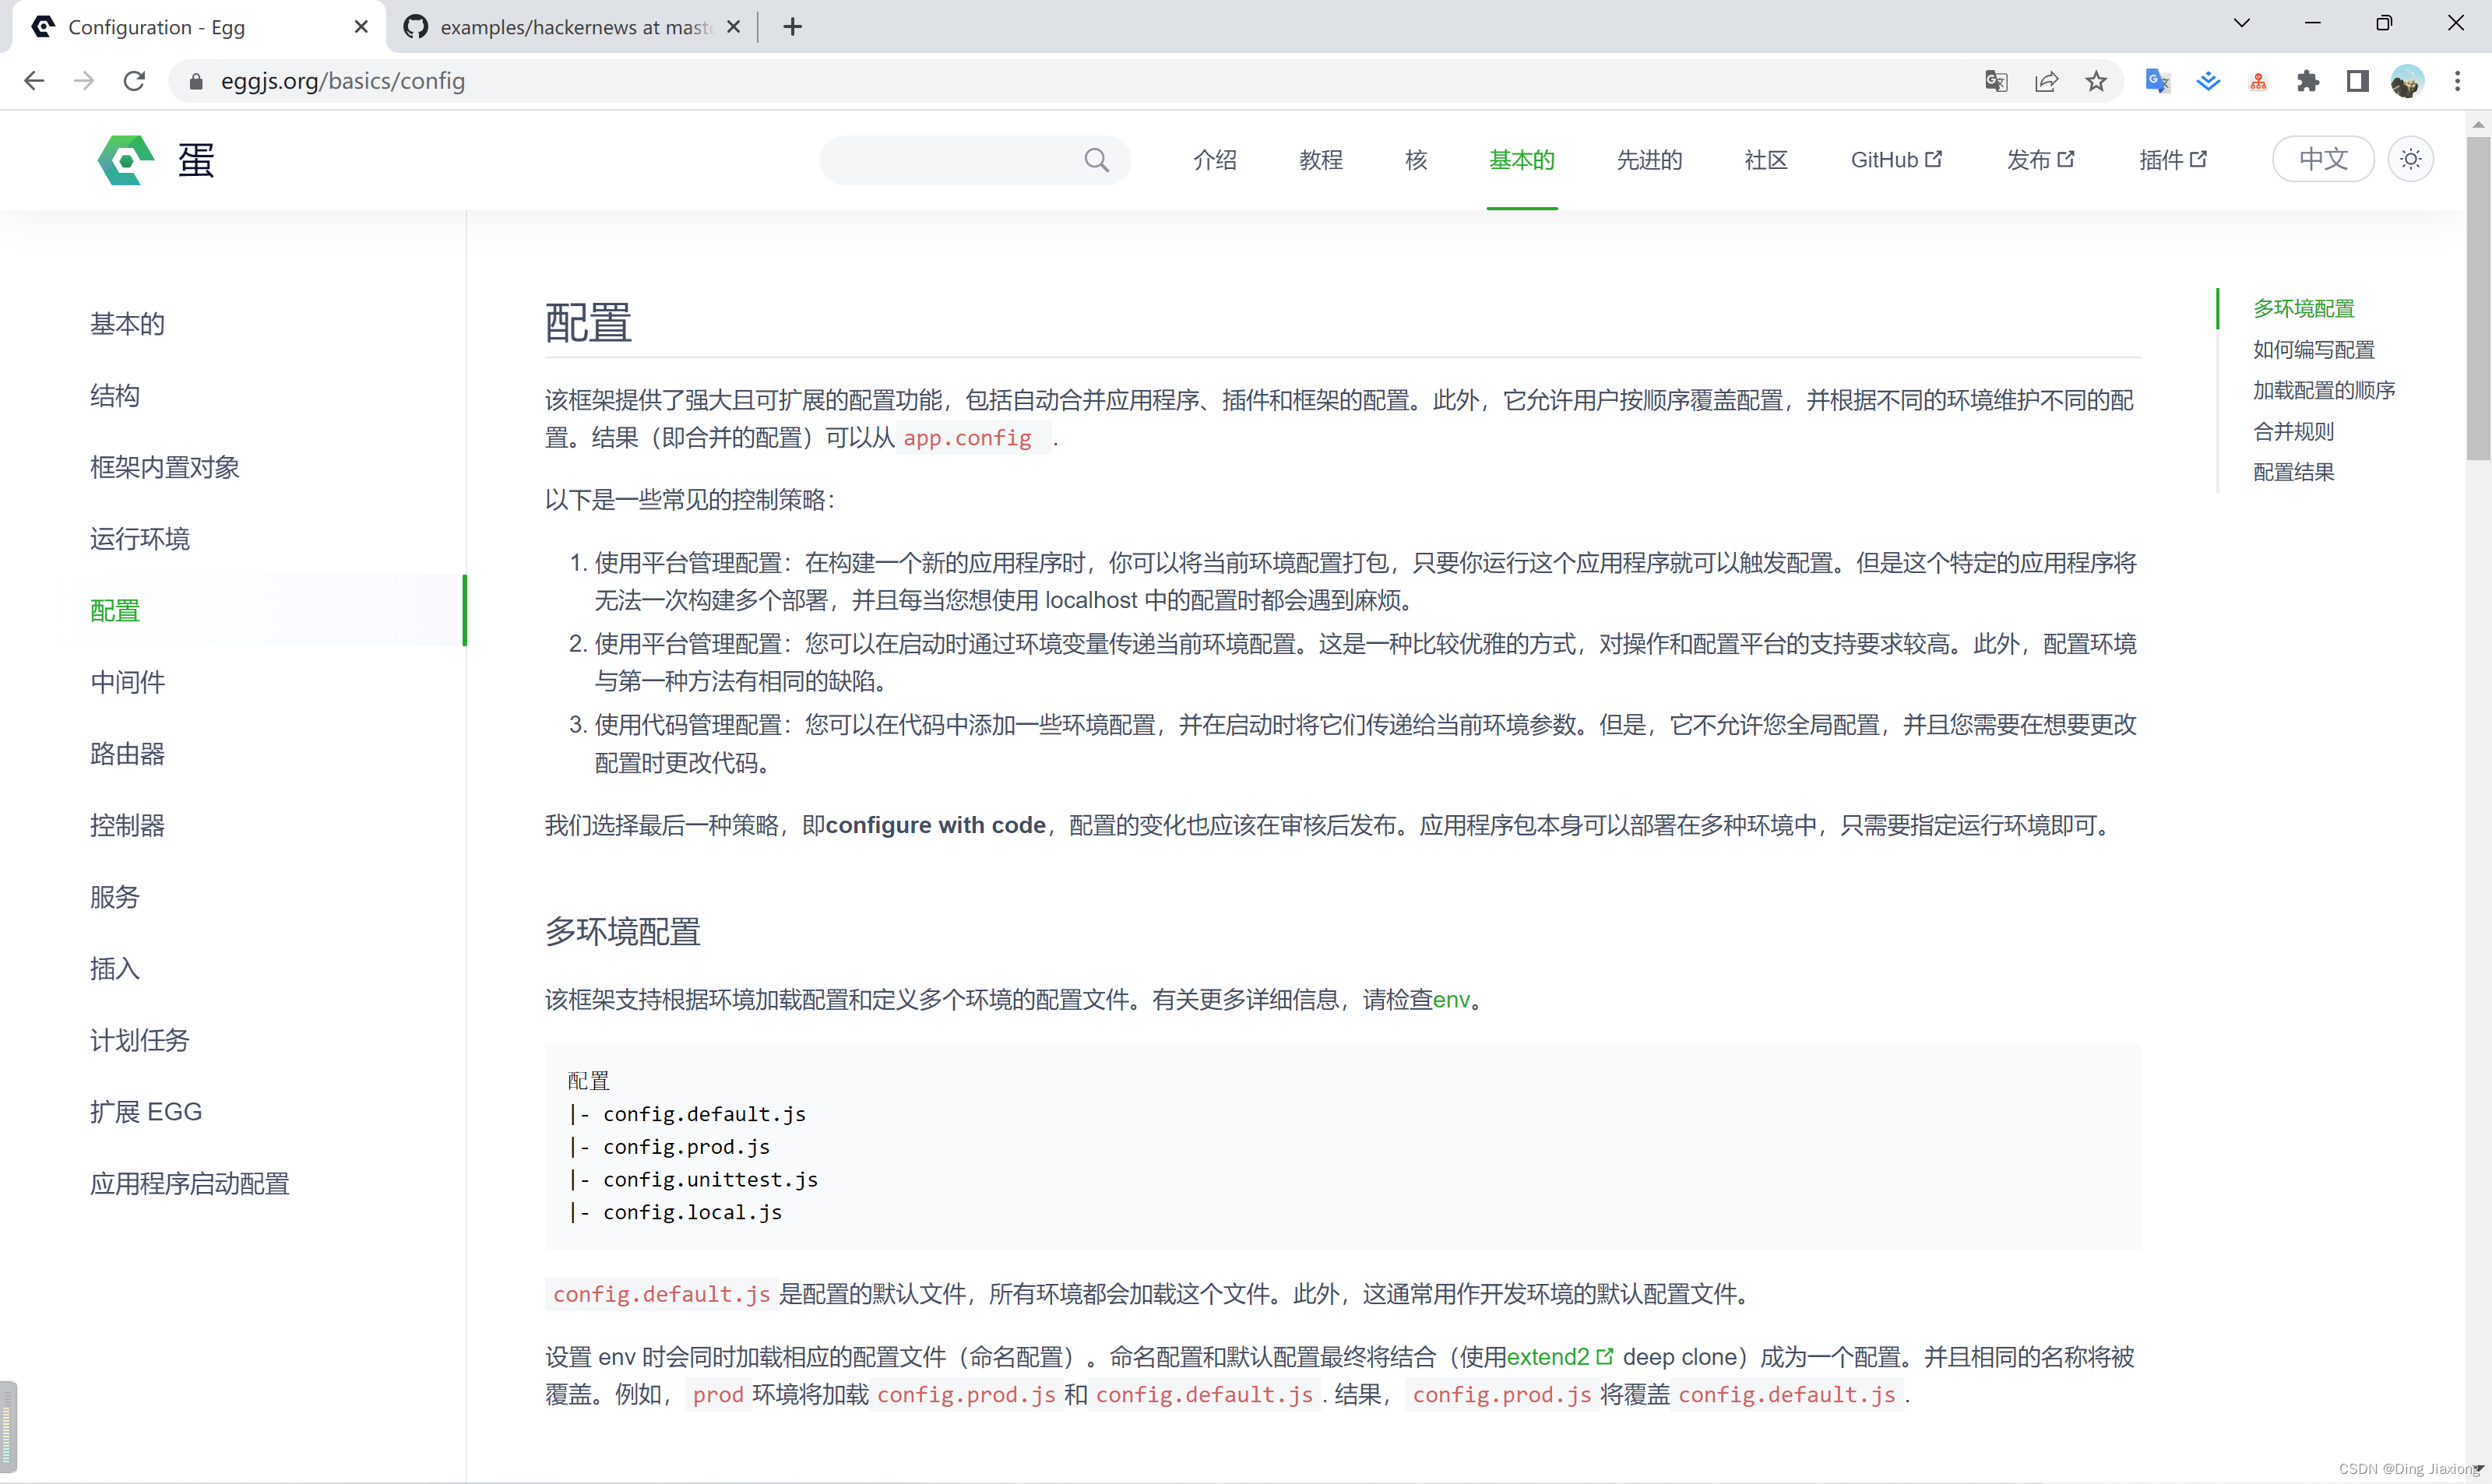Open the profile avatar

coord(2407,81)
